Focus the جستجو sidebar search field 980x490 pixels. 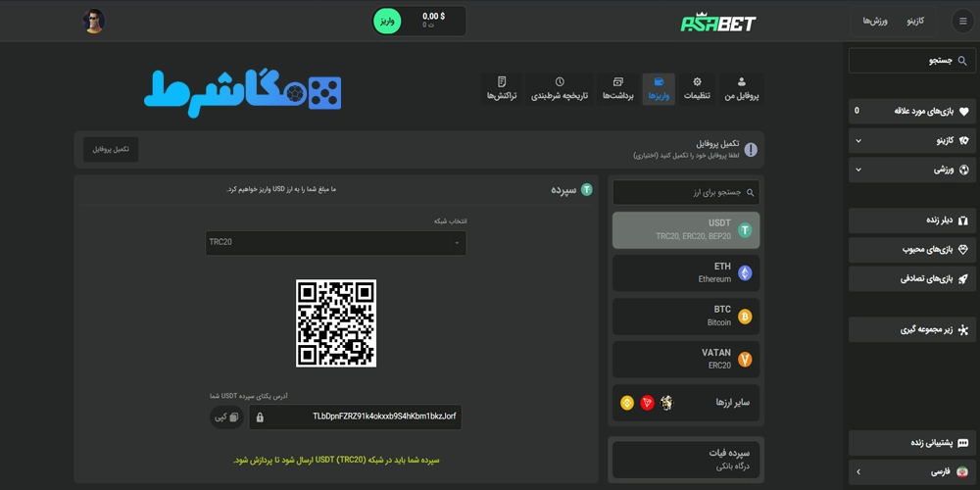point(910,61)
